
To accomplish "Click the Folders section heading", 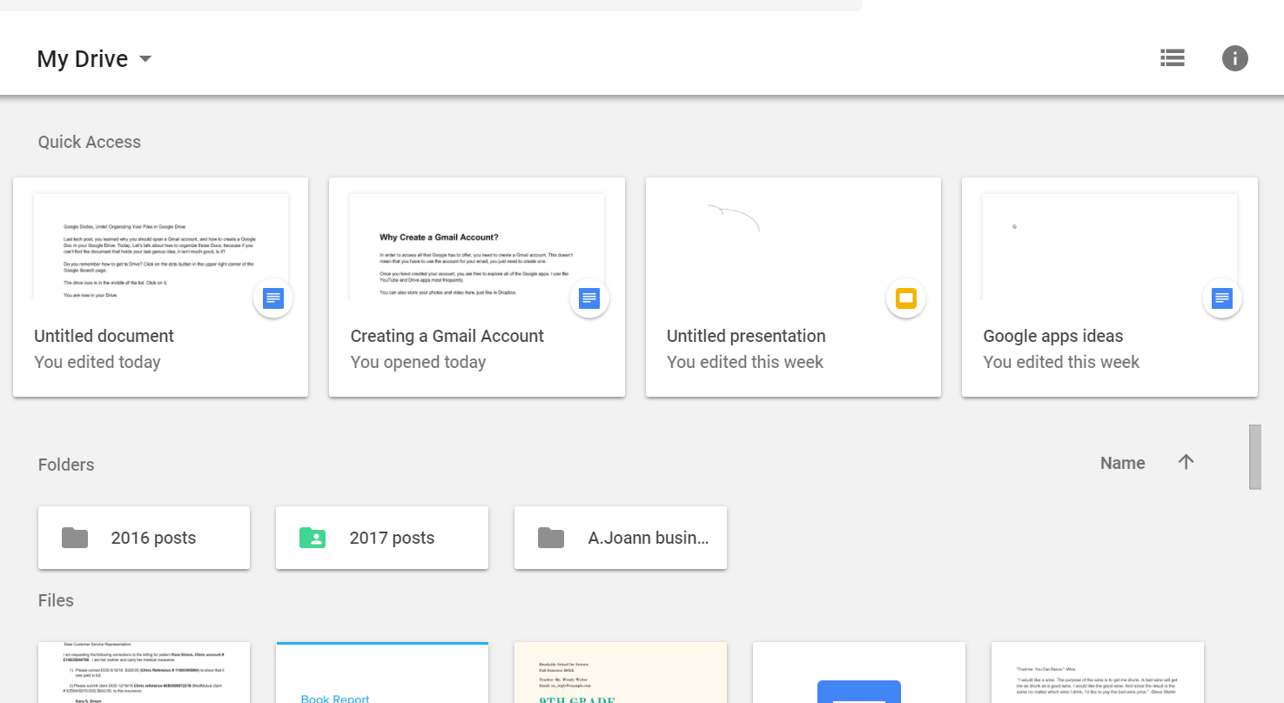I will (66, 465).
